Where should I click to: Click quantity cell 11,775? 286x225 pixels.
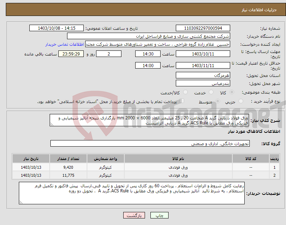[68, 175]
